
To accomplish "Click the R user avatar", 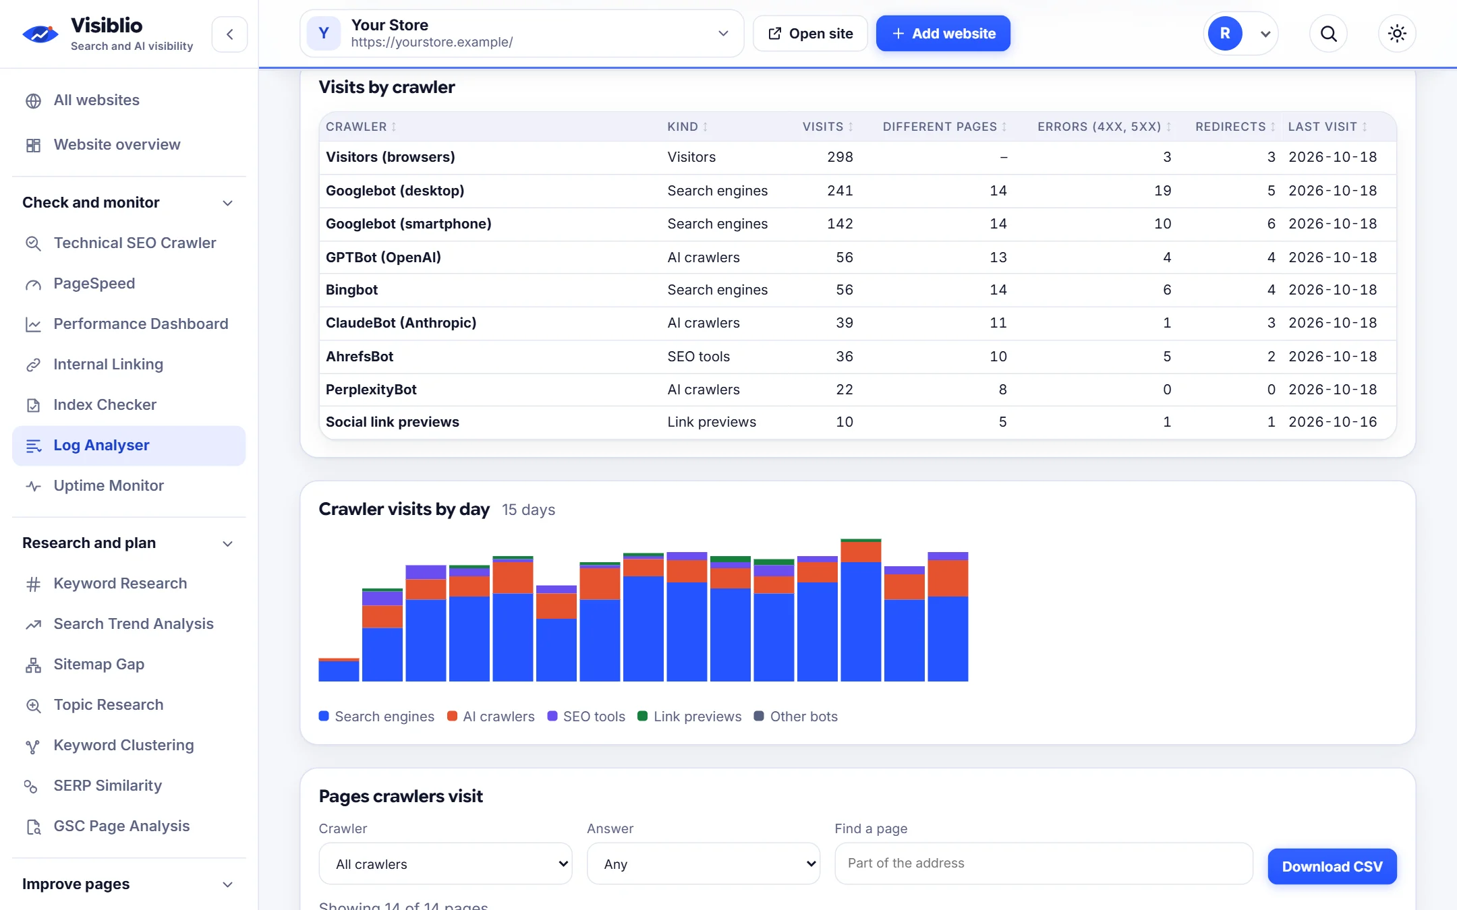I will click(x=1225, y=34).
